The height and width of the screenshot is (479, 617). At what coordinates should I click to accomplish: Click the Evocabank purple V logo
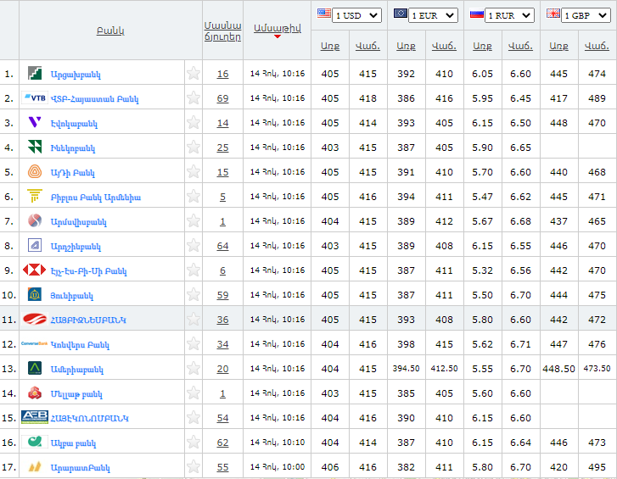pyautogui.click(x=35, y=123)
